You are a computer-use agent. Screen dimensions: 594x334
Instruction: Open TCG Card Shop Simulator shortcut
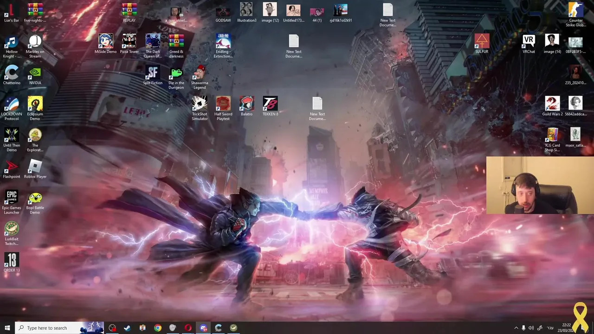click(x=552, y=139)
